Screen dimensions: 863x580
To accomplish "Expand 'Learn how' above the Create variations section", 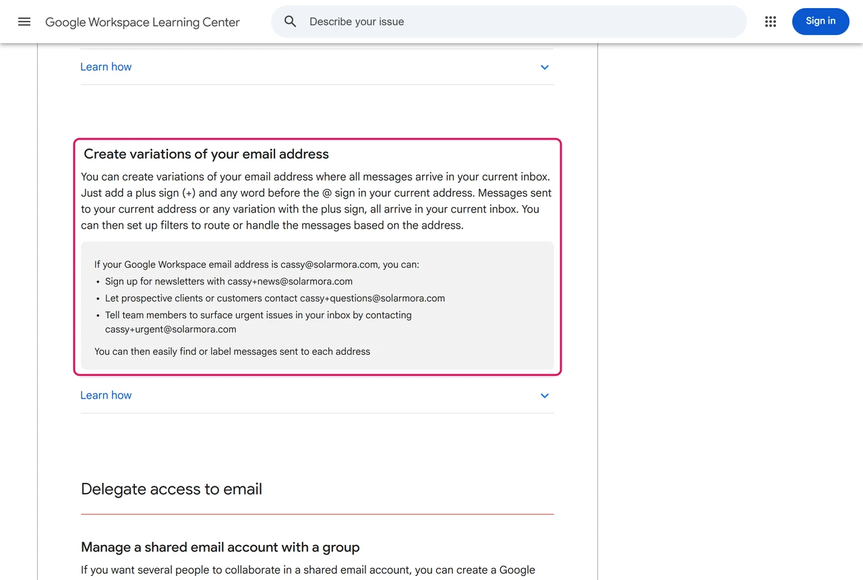I will click(106, 67).
